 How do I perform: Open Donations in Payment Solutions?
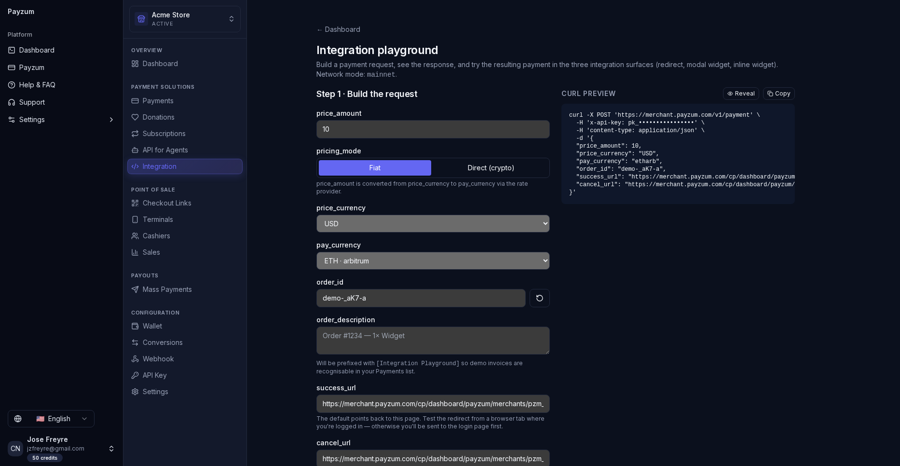coord(185,117)
